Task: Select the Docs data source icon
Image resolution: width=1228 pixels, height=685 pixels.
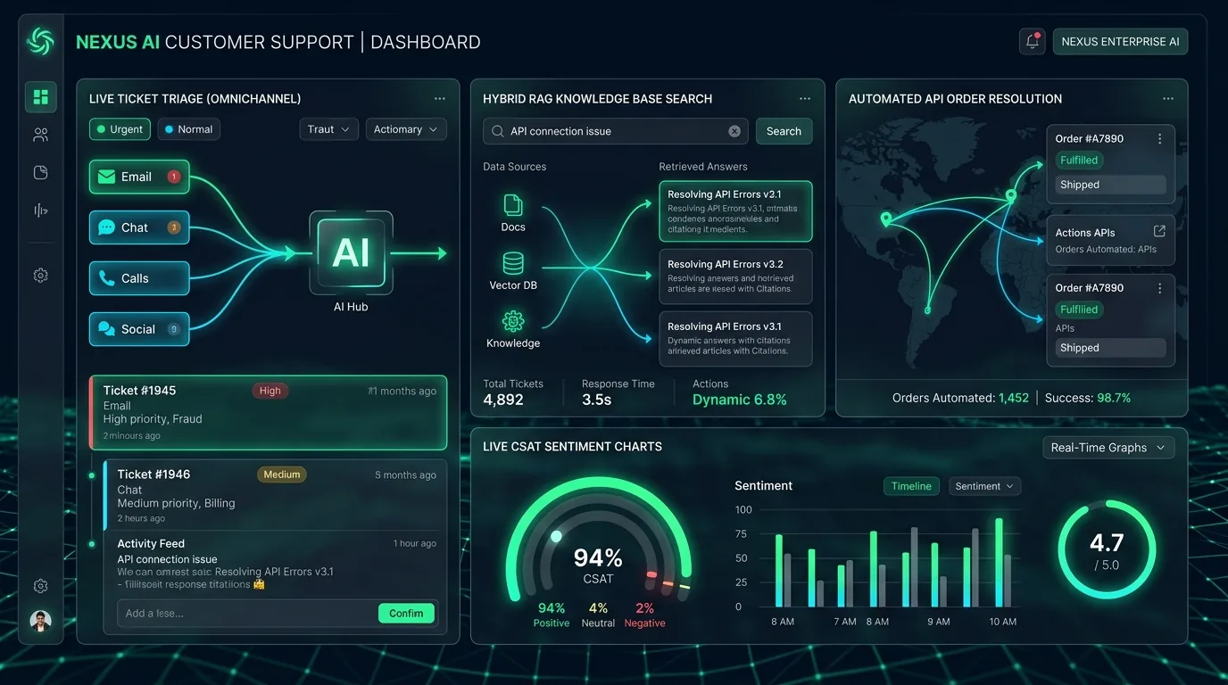Action: click(513, 205)
